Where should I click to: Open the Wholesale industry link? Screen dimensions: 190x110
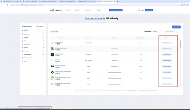click(x=115, y=60)
